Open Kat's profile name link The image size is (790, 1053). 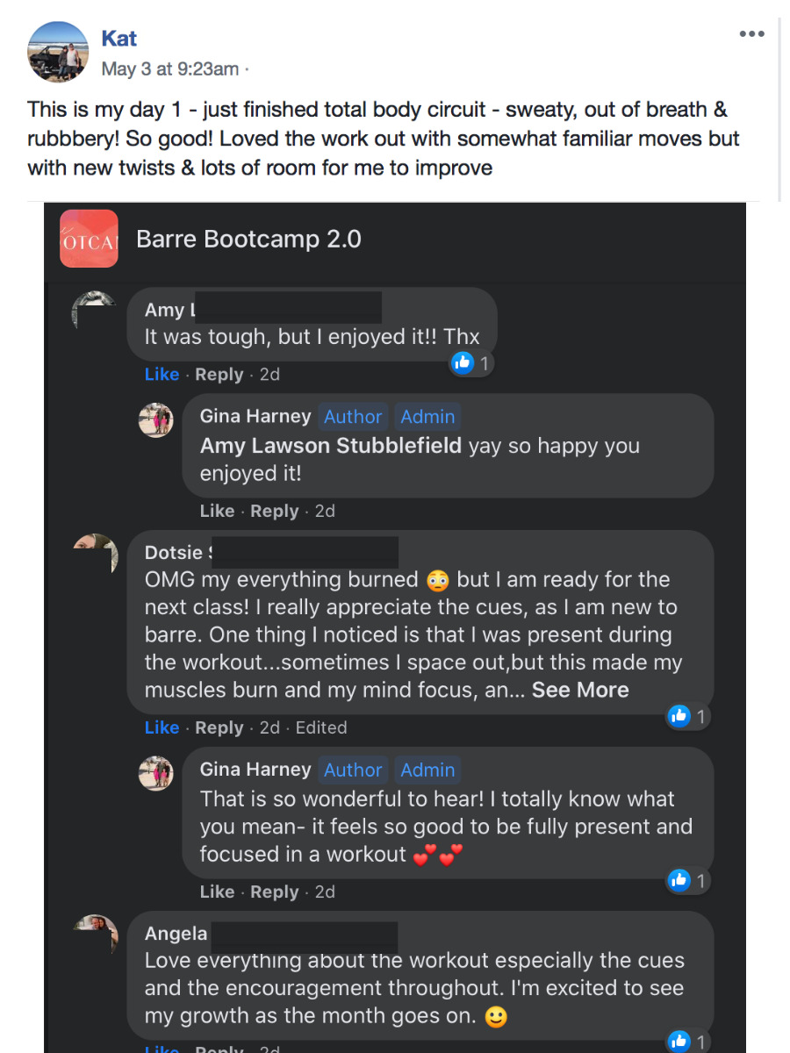(x=119, y=39)
